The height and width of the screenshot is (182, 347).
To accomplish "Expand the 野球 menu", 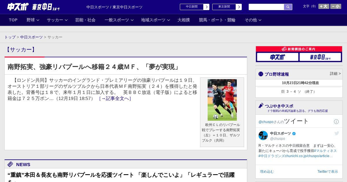I will tap(33, 20).
